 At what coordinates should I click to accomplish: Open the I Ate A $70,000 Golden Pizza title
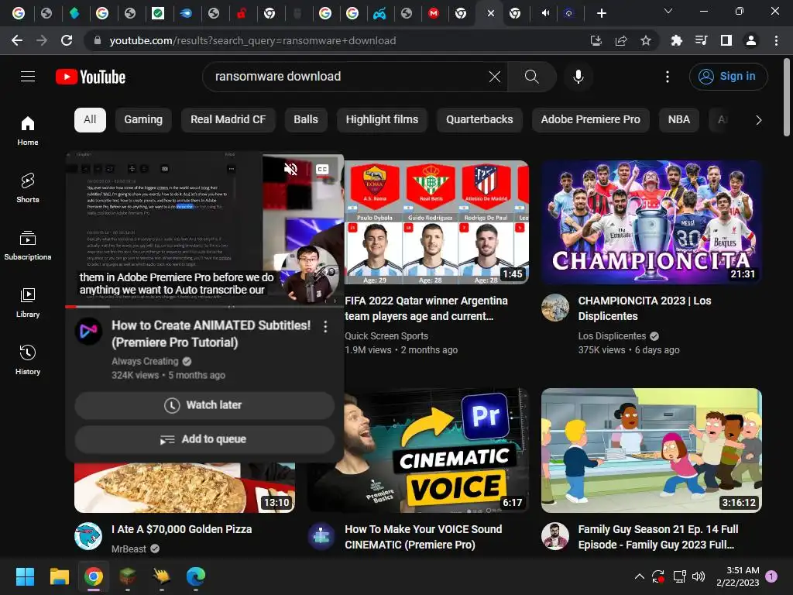point(181,529)
